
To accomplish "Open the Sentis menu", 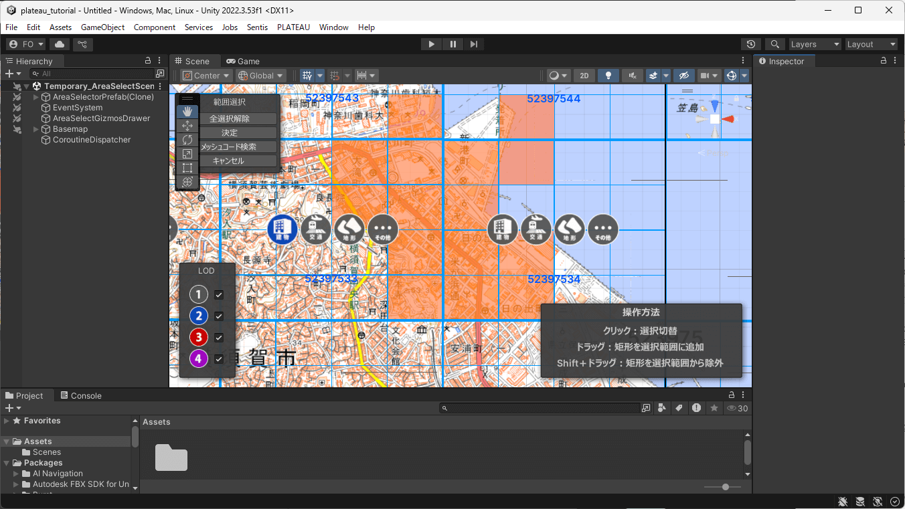I will click(257, 27).
